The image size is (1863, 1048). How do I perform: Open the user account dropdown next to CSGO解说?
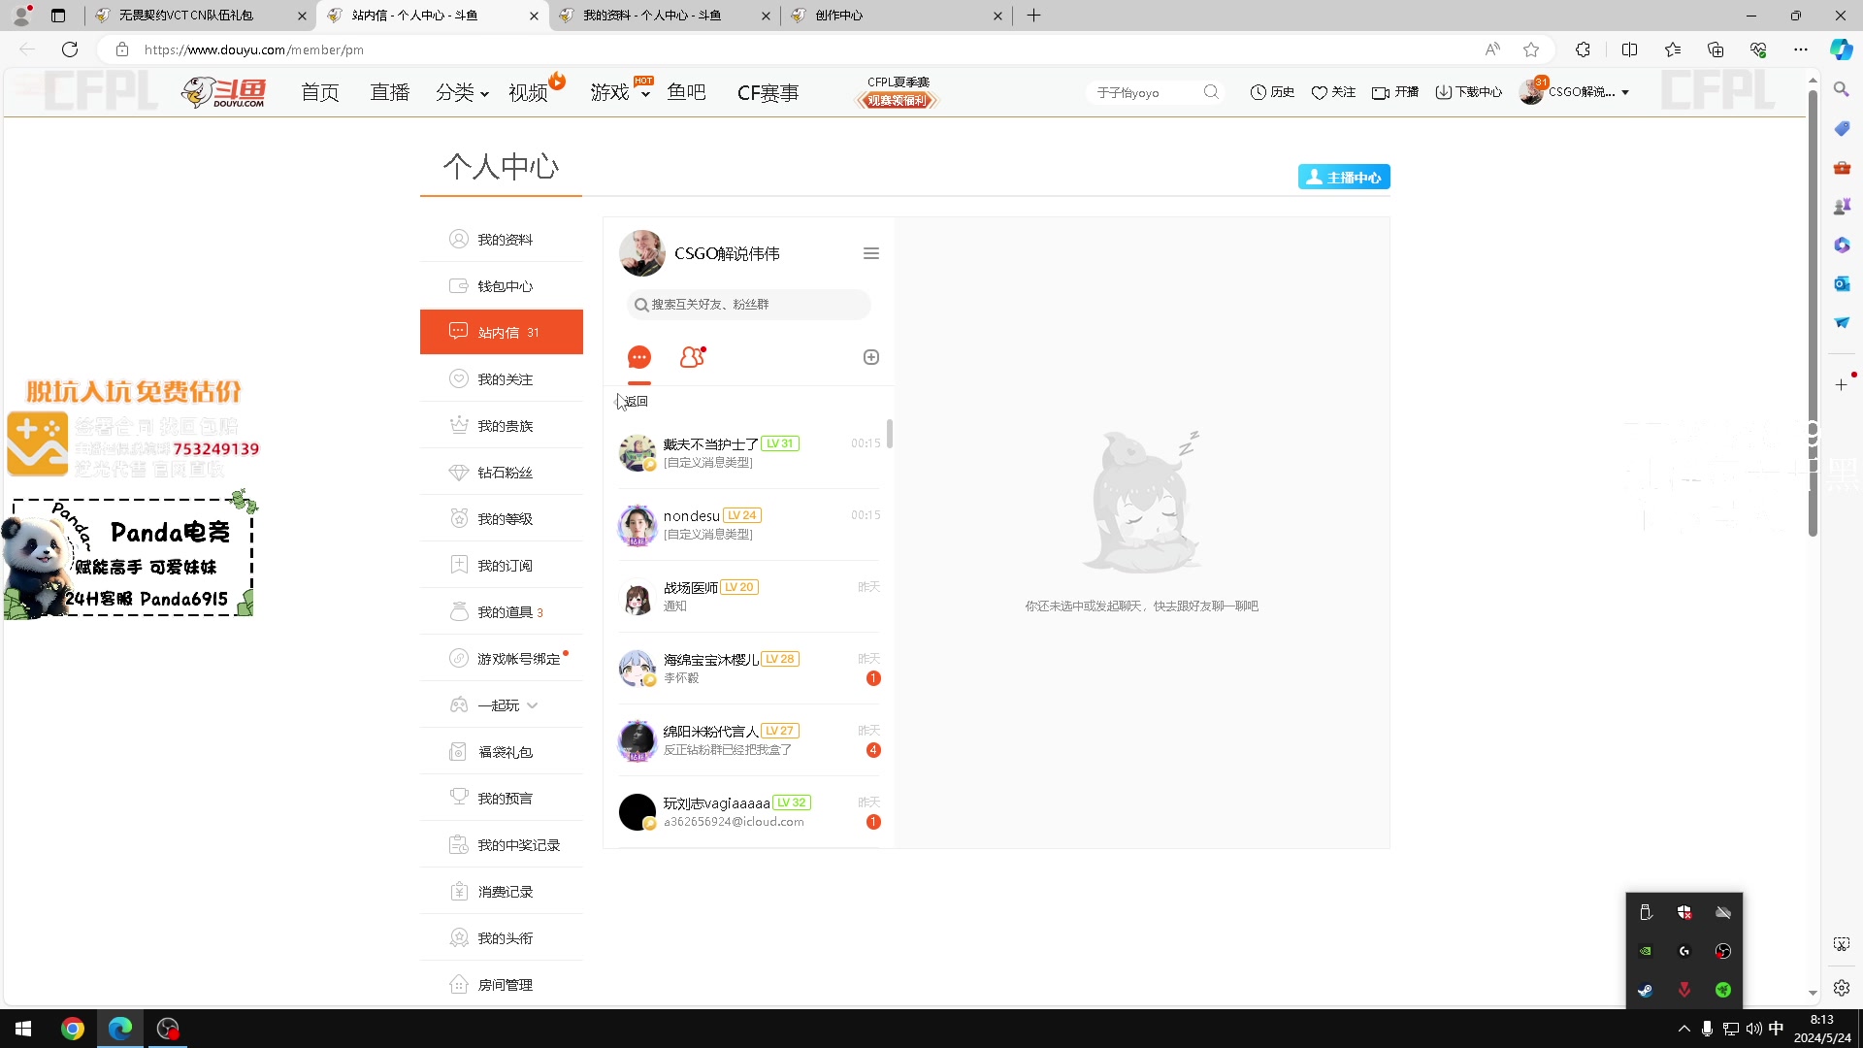[1627, 92]
